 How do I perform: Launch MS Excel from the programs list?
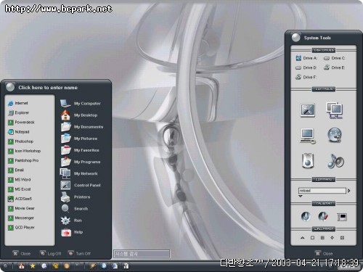pyautogui.click(x=20, y=189)
